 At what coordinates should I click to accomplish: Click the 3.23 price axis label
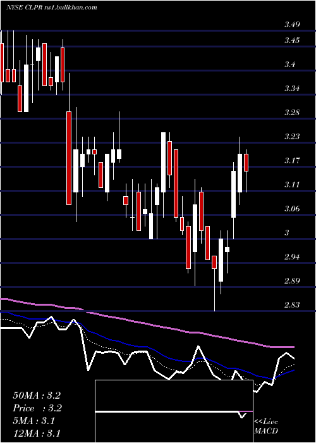point(292,137)
